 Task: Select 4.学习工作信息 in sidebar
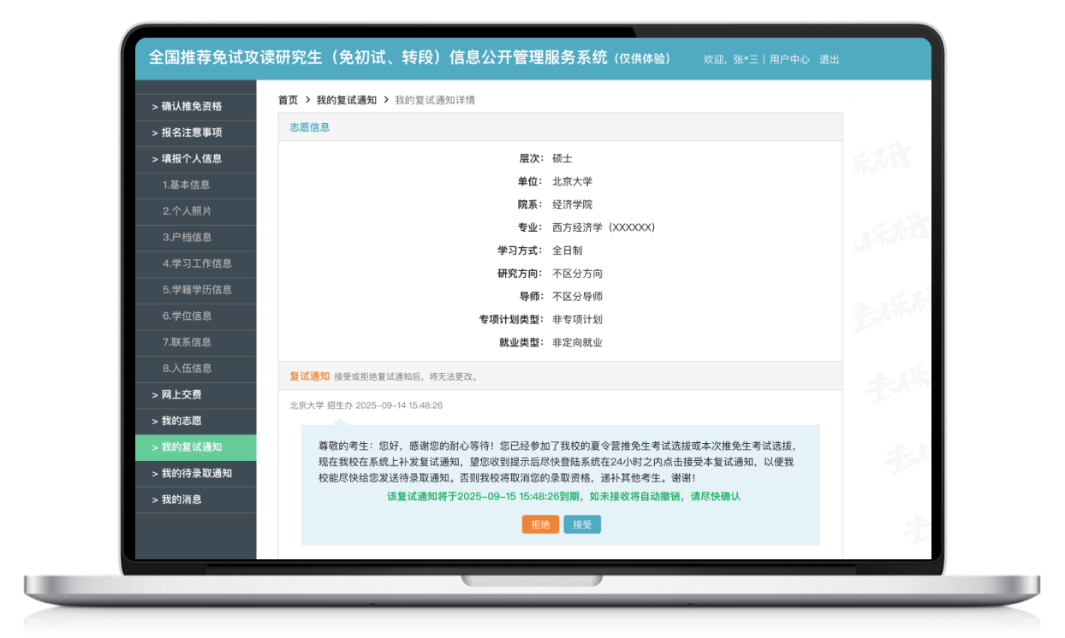(x=197, y=263)
